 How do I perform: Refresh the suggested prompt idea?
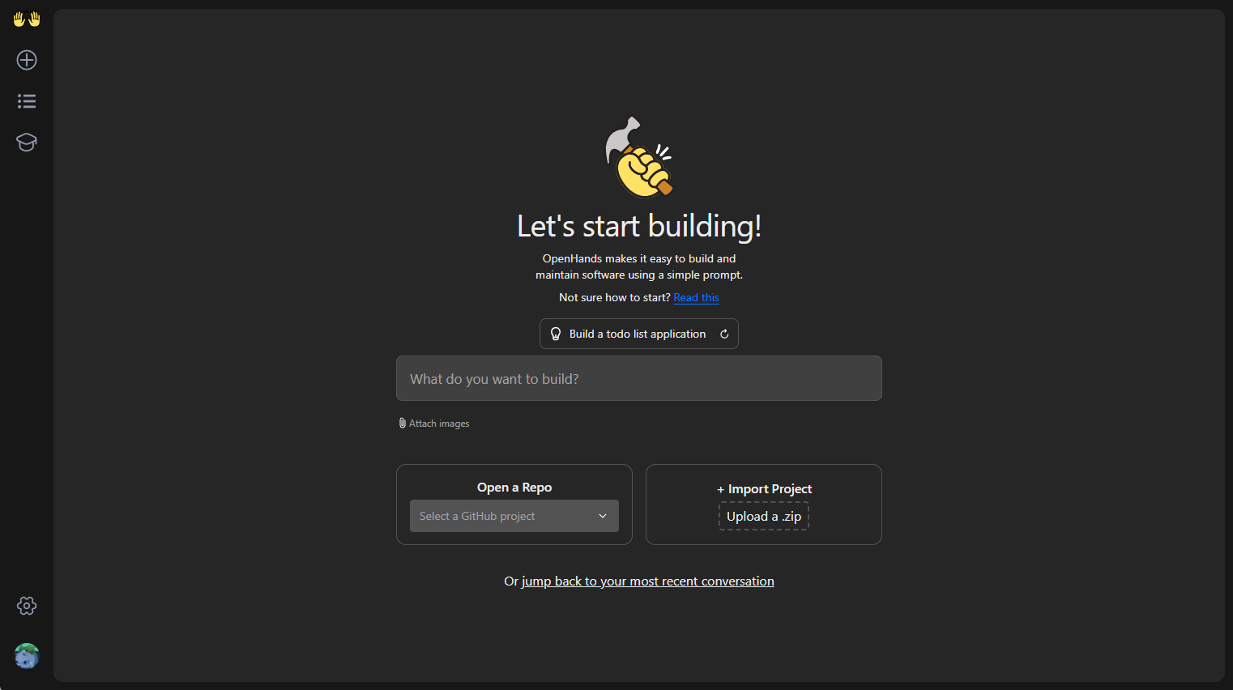[x=724, y=334]
